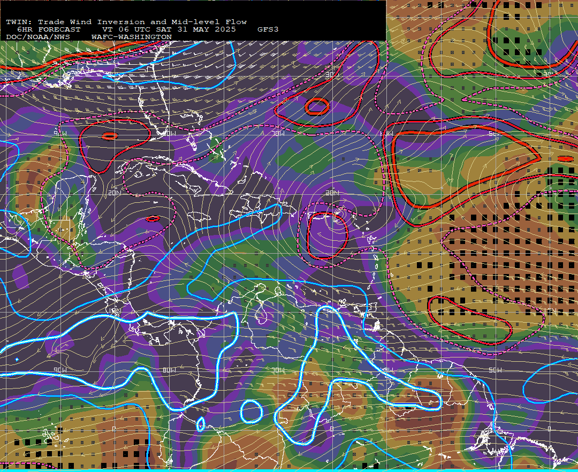Screen dimensions: 578x472
Task: Click the '90W' label over the Gulf of Mexico
Action: [60, 133]
